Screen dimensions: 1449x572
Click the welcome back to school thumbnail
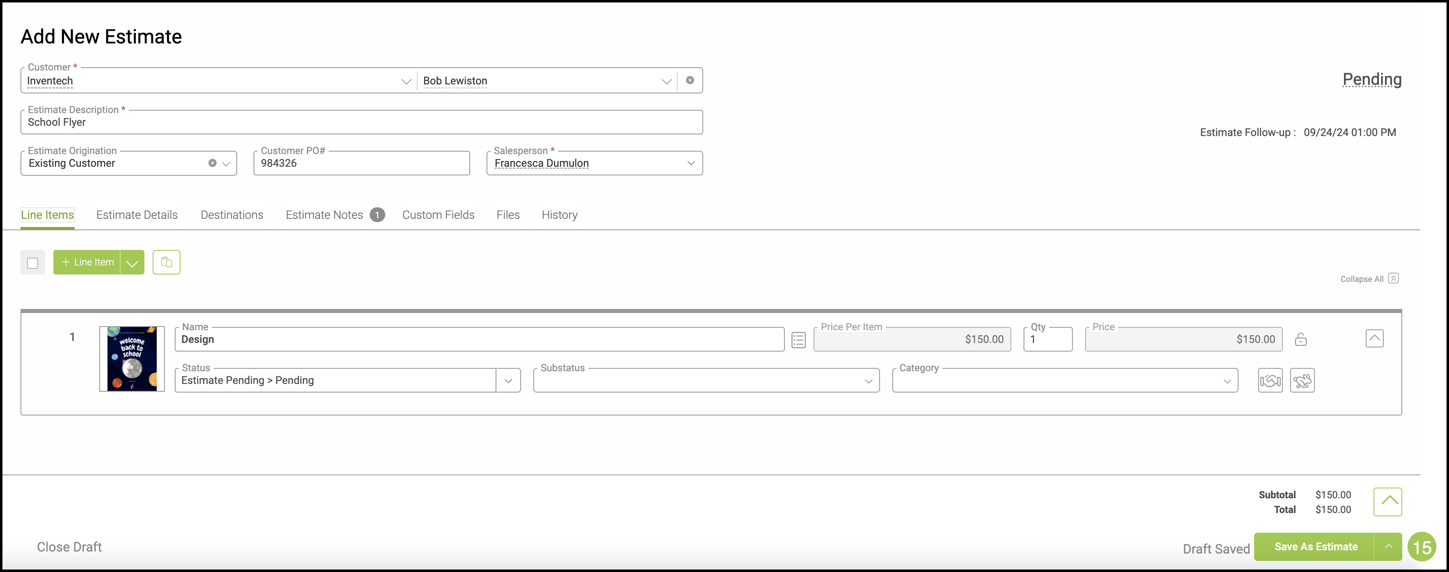point(132,359)
